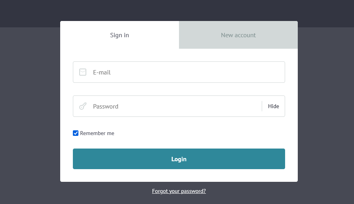Click empty space right of Remember me label

(198, 133)
